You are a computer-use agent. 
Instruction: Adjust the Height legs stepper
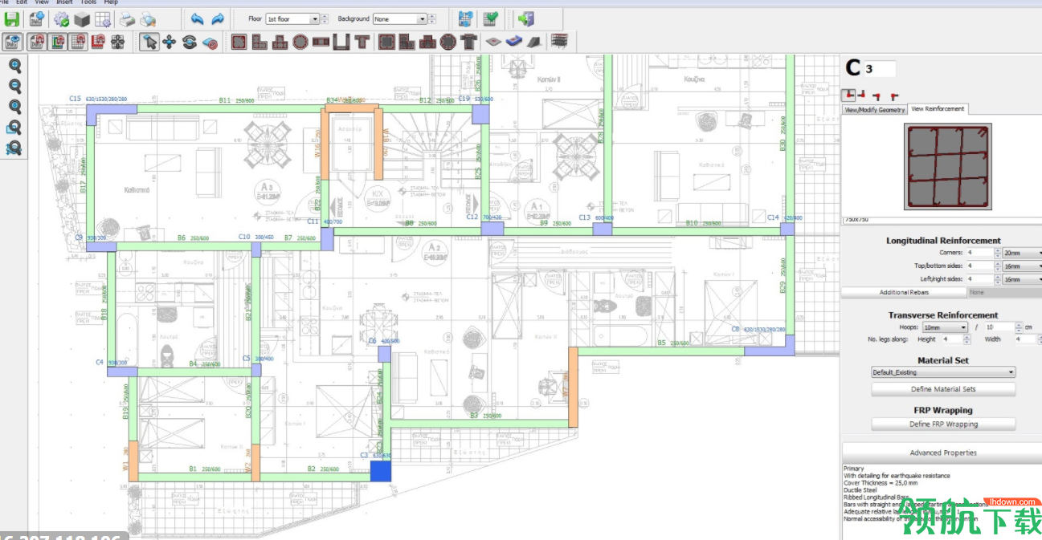pyautogui.click(x=967, y=339)
